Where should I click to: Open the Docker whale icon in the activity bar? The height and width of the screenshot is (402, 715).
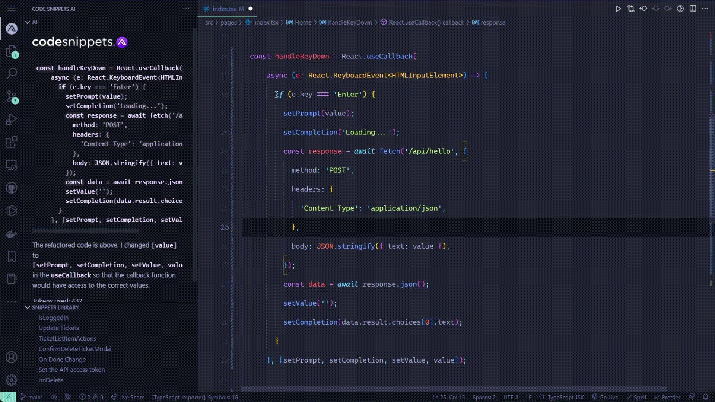pos(12,233)
